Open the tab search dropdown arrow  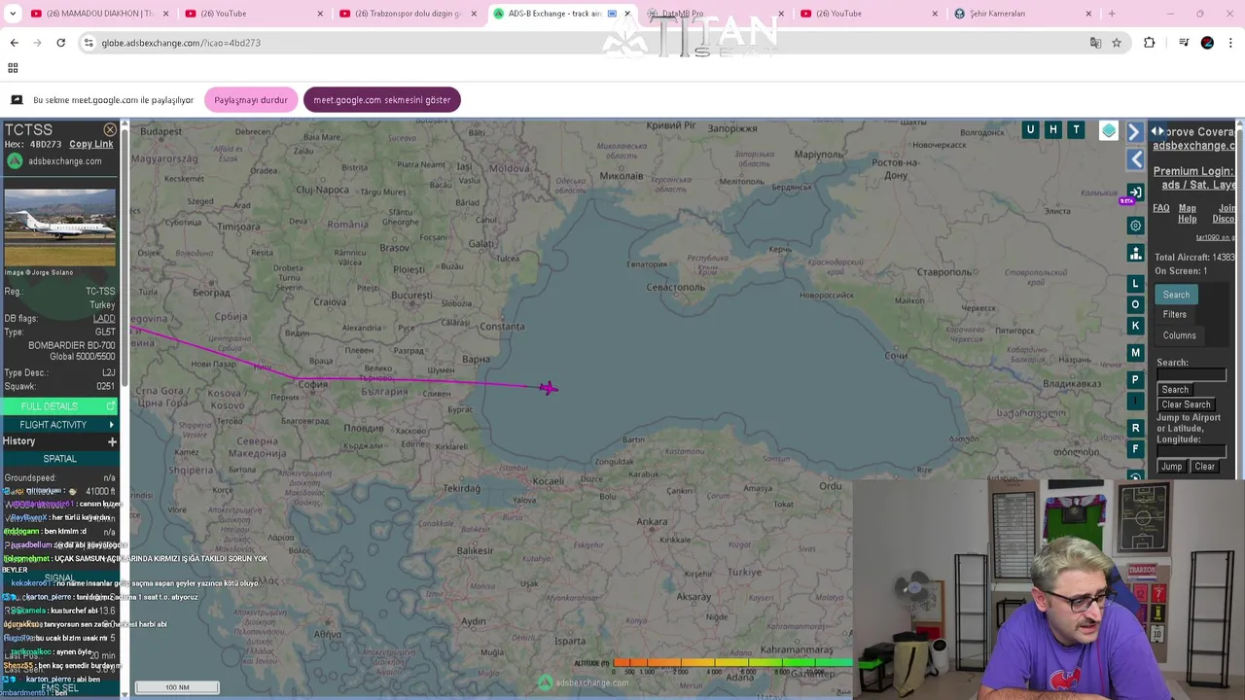(x=13, y=14)
